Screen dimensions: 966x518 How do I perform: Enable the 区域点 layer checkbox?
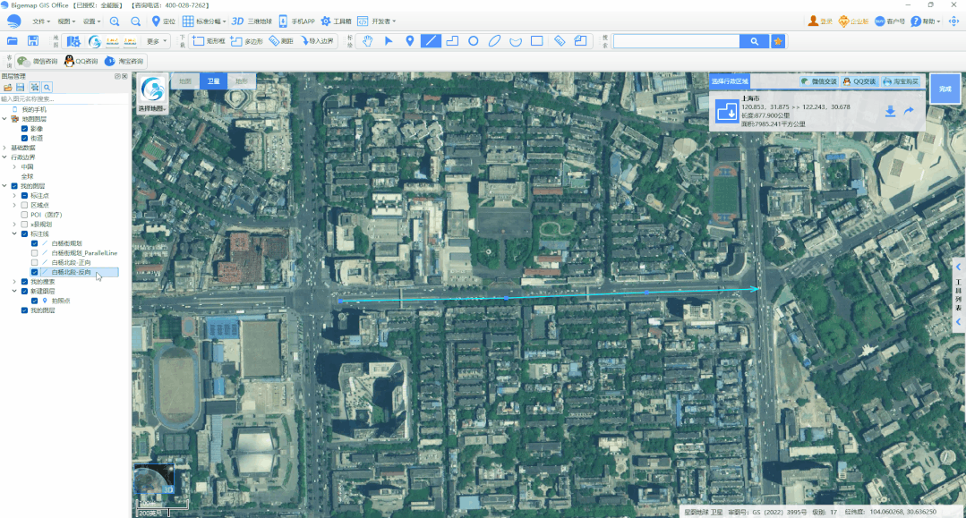click(x=24, y=205)
